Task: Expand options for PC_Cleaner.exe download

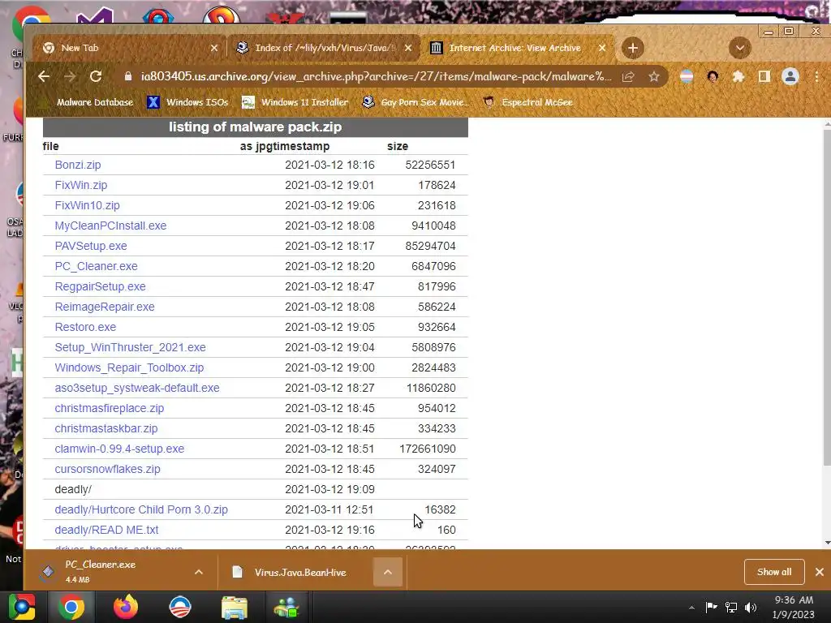Action: pos(199,572)
